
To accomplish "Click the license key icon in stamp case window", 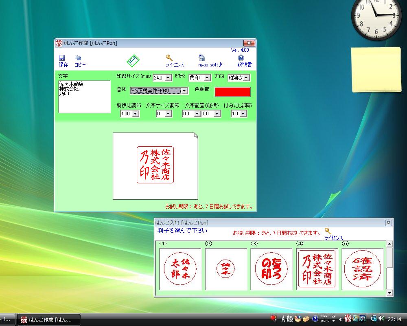I will pyautogui.click(x=328, y=231).
